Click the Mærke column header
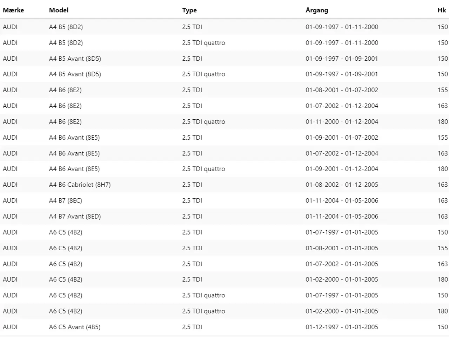The height and width of the screenshot is (337, 449). [13, 10]
